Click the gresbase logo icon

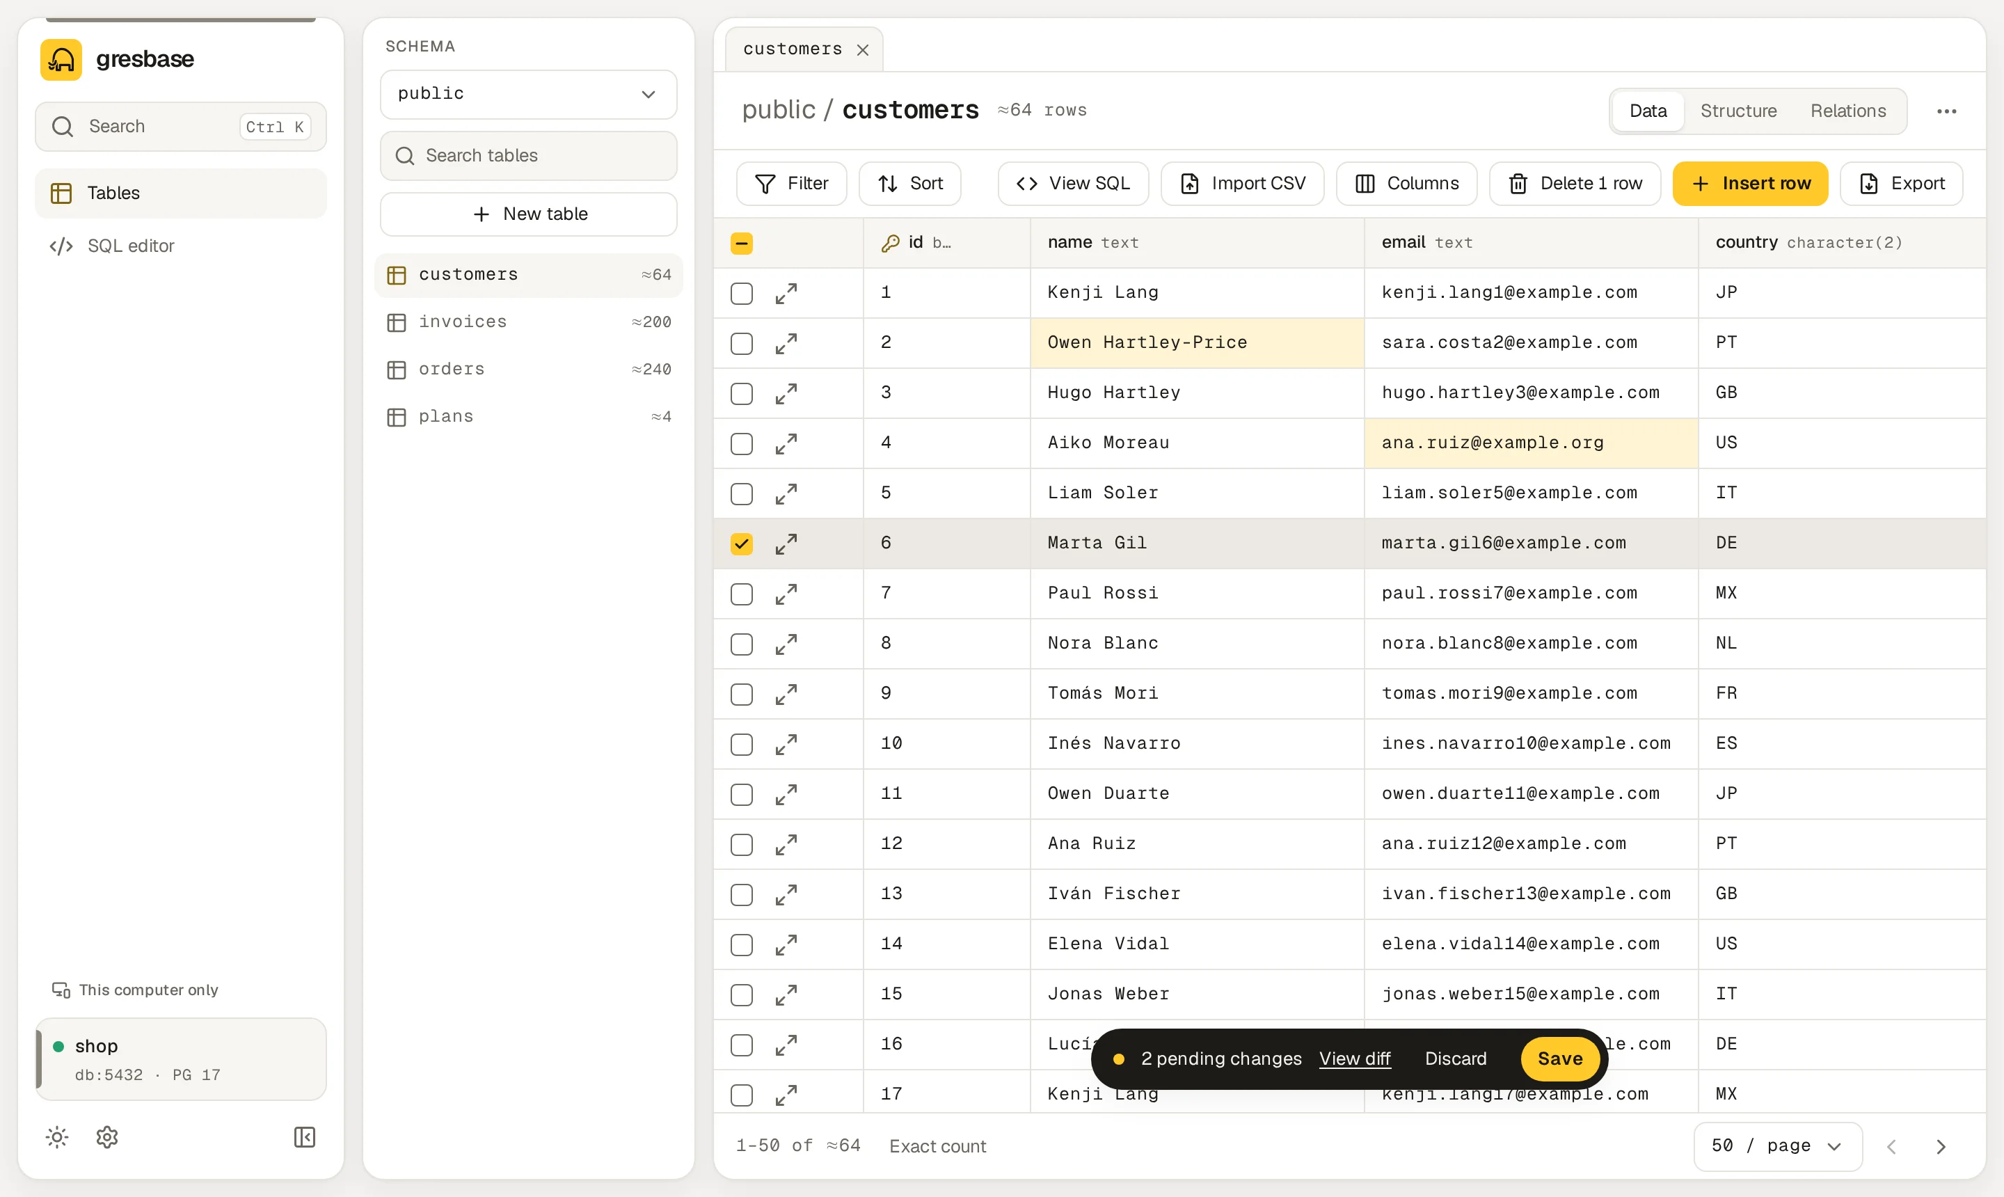[61, 60]
